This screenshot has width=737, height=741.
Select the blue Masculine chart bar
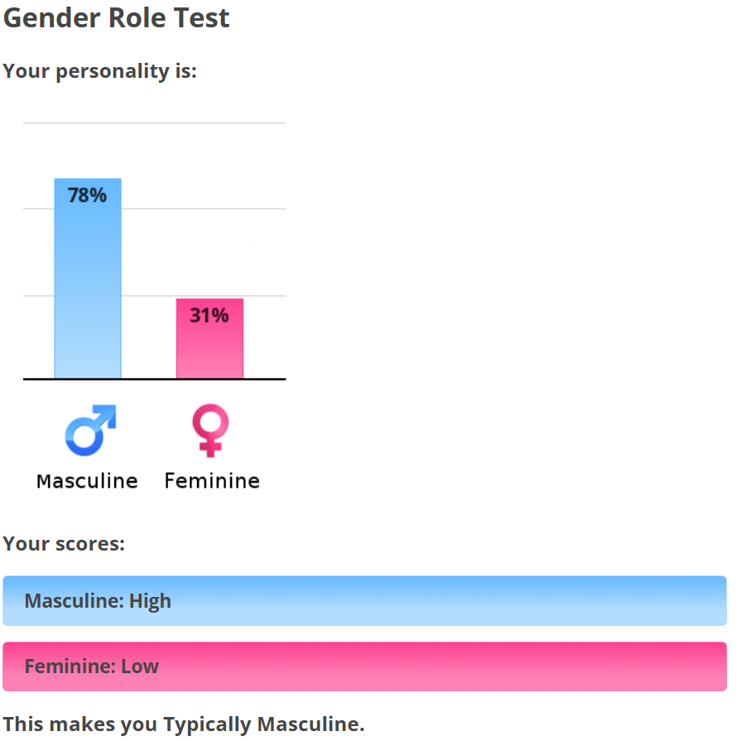coord(88,278)
